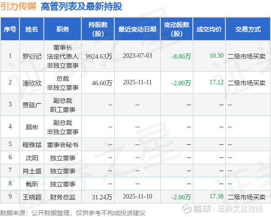This screenshot has height=217, width=271.
Task: Select the 交易方式 column header
Action: coord(248,29)
